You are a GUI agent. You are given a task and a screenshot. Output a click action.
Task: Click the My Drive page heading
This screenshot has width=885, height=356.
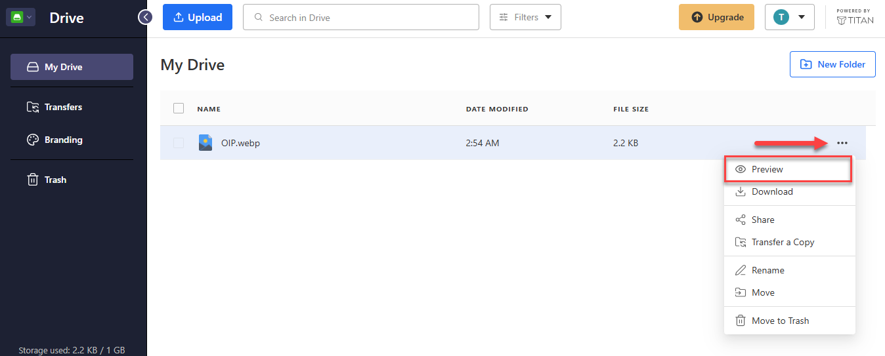pyautogui.click(x=192, y=65)
